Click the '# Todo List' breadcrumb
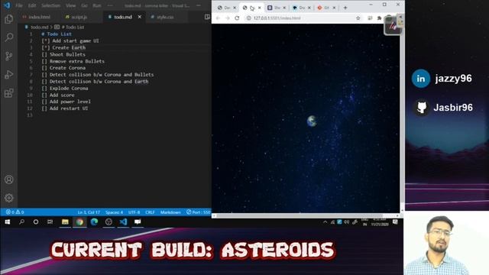 [x=73, y=27]
